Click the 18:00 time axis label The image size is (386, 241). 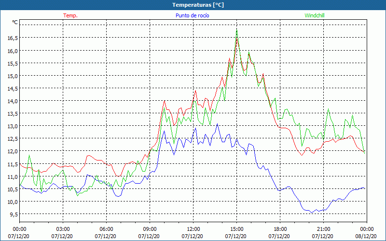[280, 229]
